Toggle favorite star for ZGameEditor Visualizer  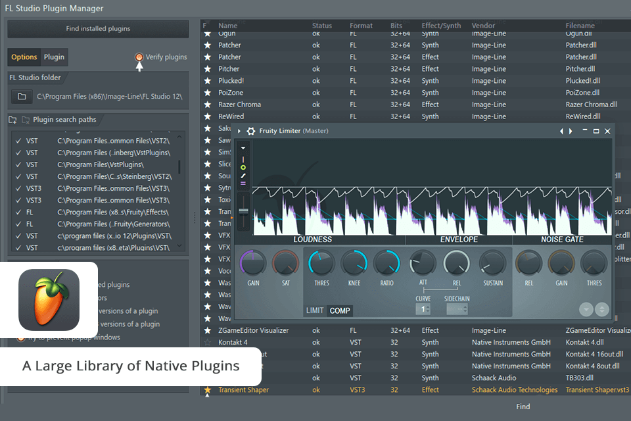tap(208, 330)
